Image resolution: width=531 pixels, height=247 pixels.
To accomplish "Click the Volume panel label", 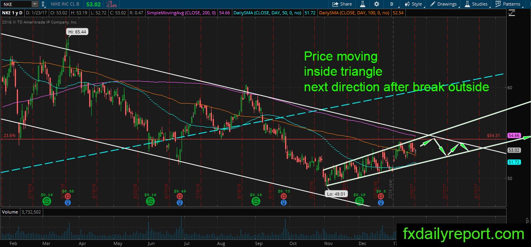I will (x=10, y=212).
